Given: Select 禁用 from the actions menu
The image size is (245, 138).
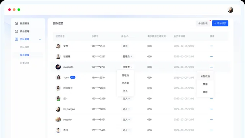Looking at the screenshot, I should pos(205,84).
